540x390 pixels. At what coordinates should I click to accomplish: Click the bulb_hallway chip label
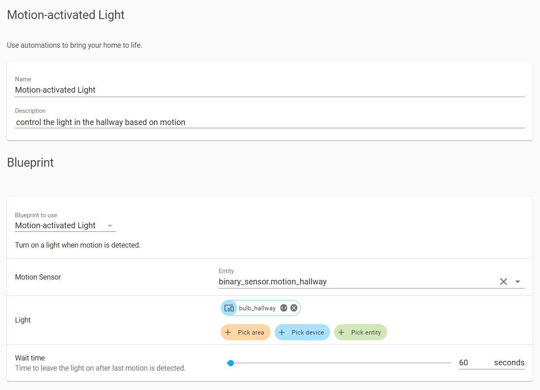[257, 308]
